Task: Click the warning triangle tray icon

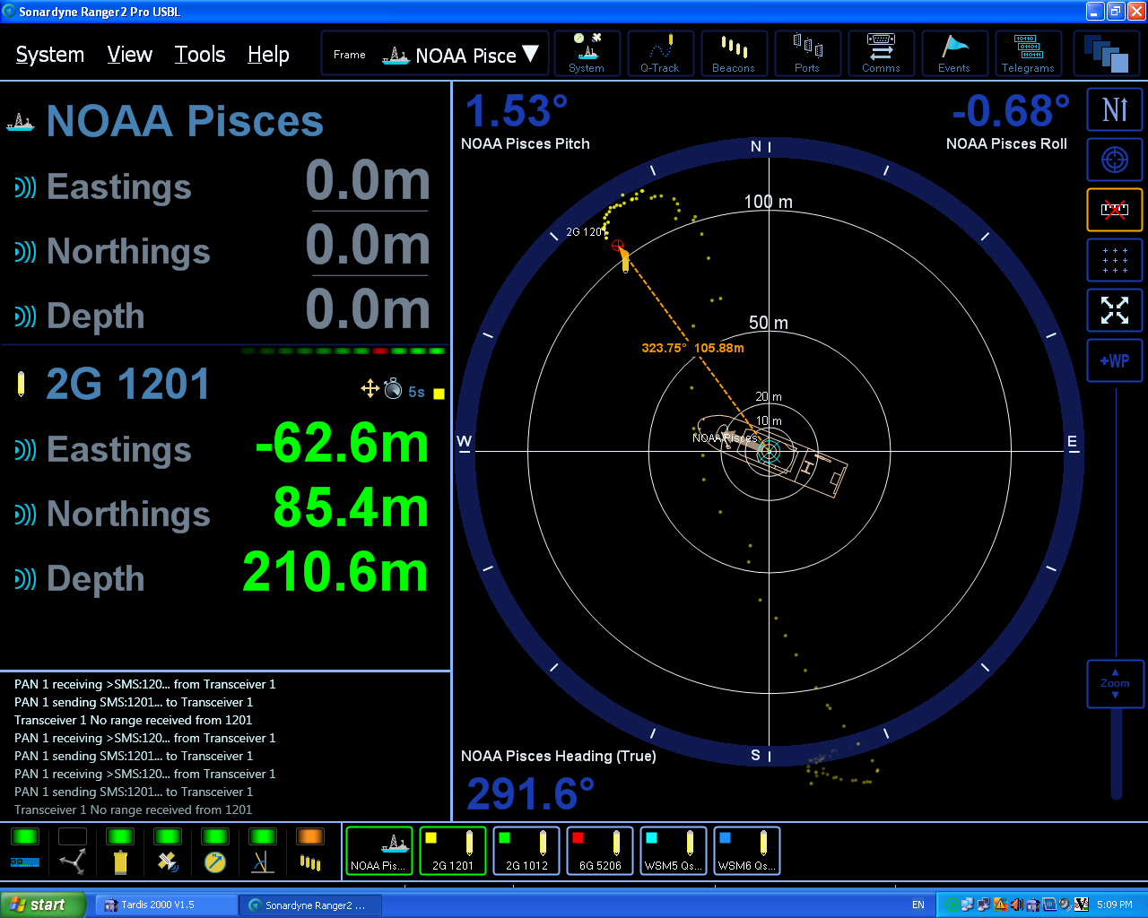Action: [x=1000, y=905]
